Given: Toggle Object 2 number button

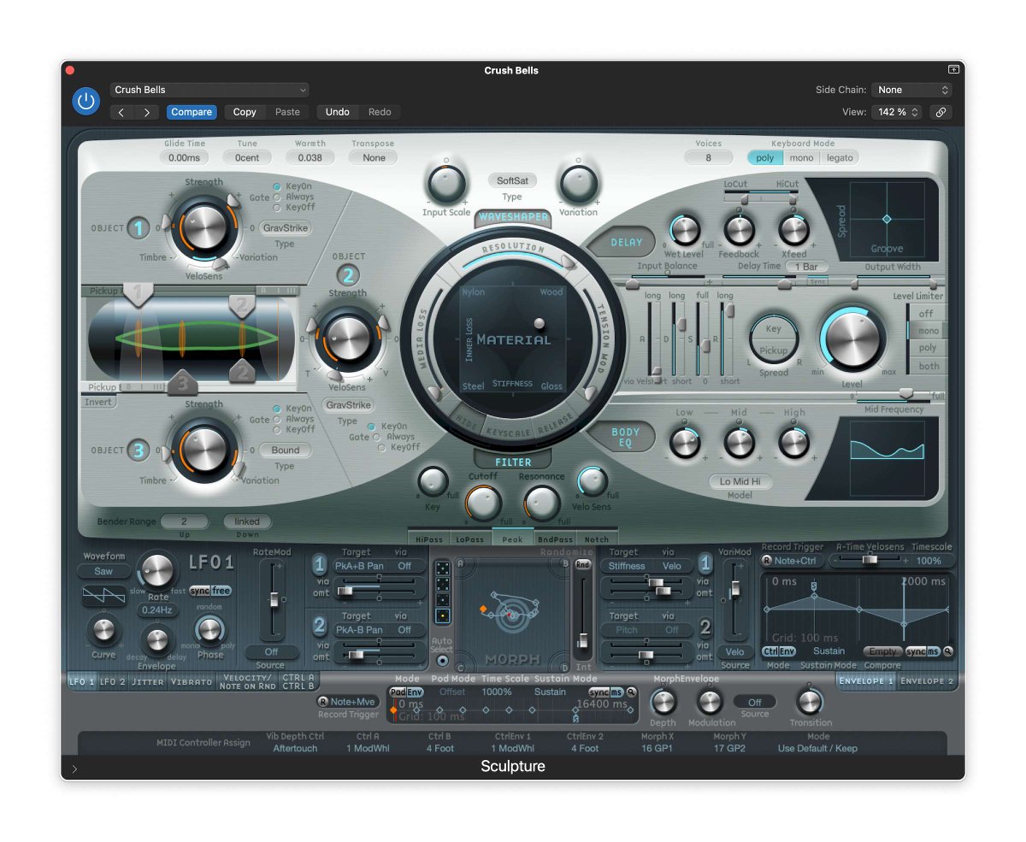Looking at the screenshot, I should tap(347, 275).
